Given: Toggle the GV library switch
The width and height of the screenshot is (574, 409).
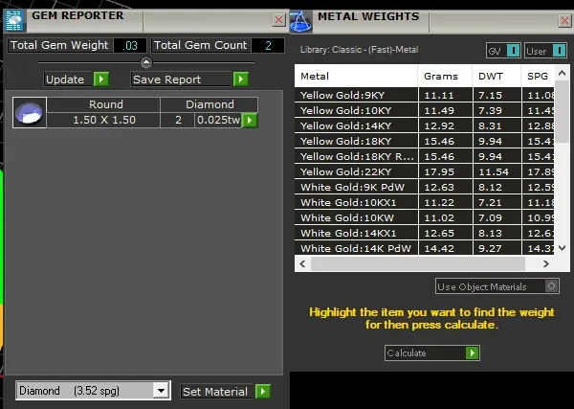Looking at the screenshot, I should pos(513,51).
